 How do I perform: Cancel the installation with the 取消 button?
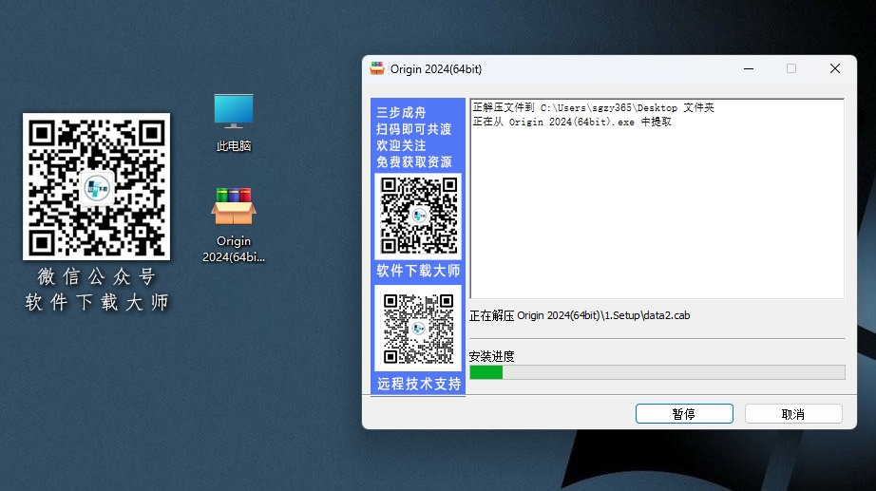pyautogui.click(x=793, y=414)
